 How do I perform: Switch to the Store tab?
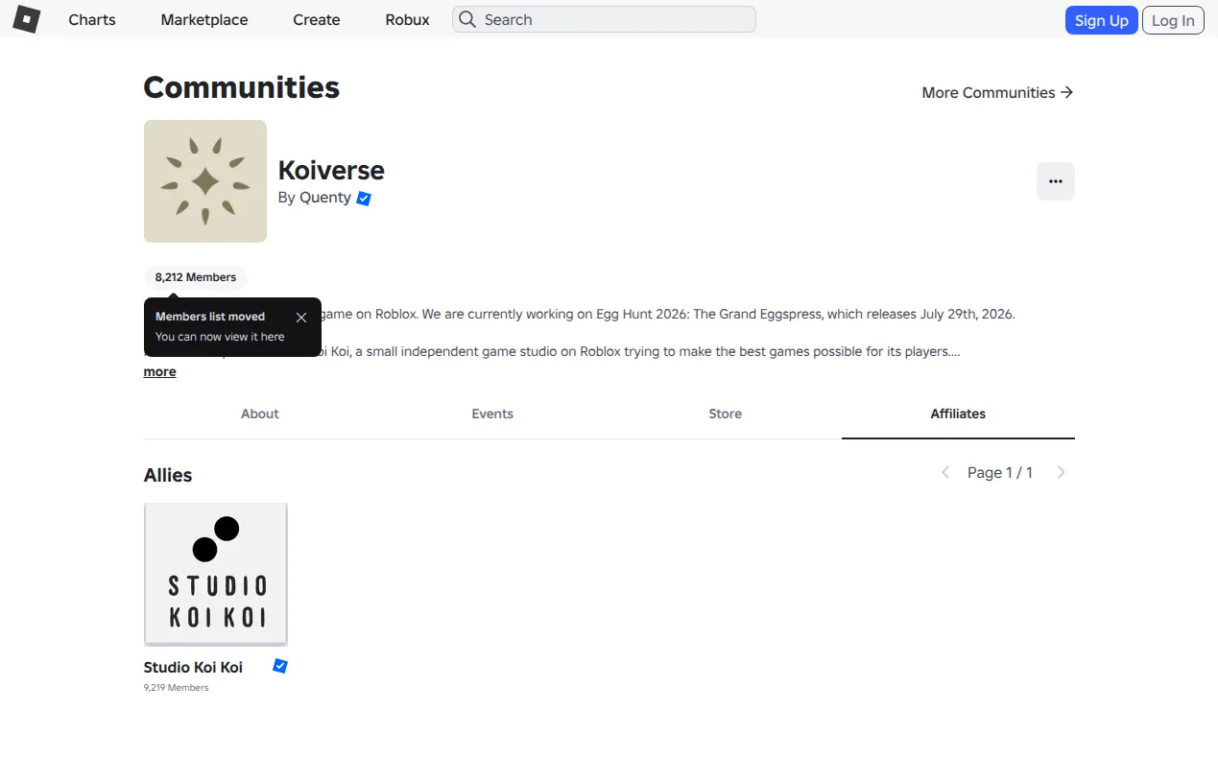coord(726,414)
